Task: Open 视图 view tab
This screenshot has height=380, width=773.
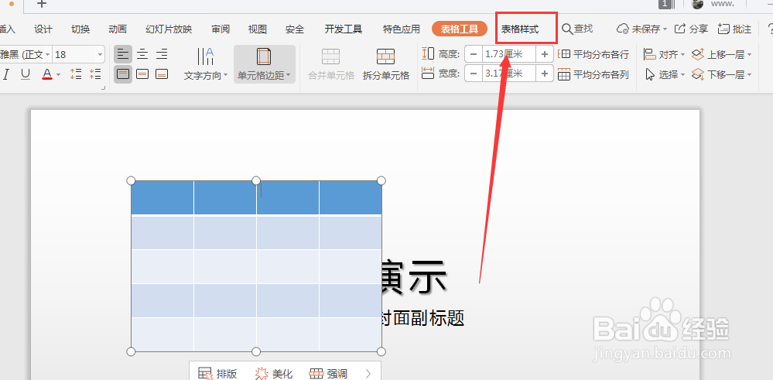Action: click(258, 29)
